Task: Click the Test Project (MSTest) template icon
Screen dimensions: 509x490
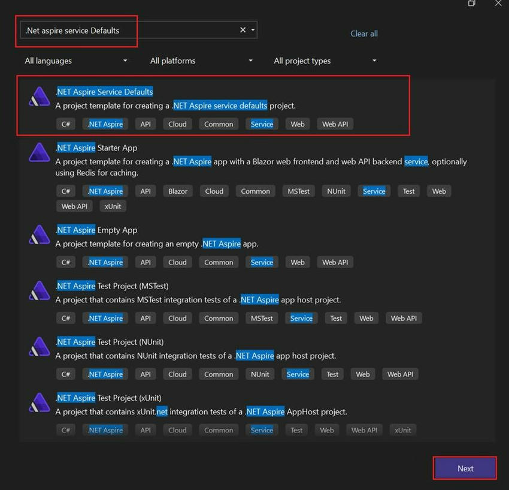Action: tap(38, 291)
